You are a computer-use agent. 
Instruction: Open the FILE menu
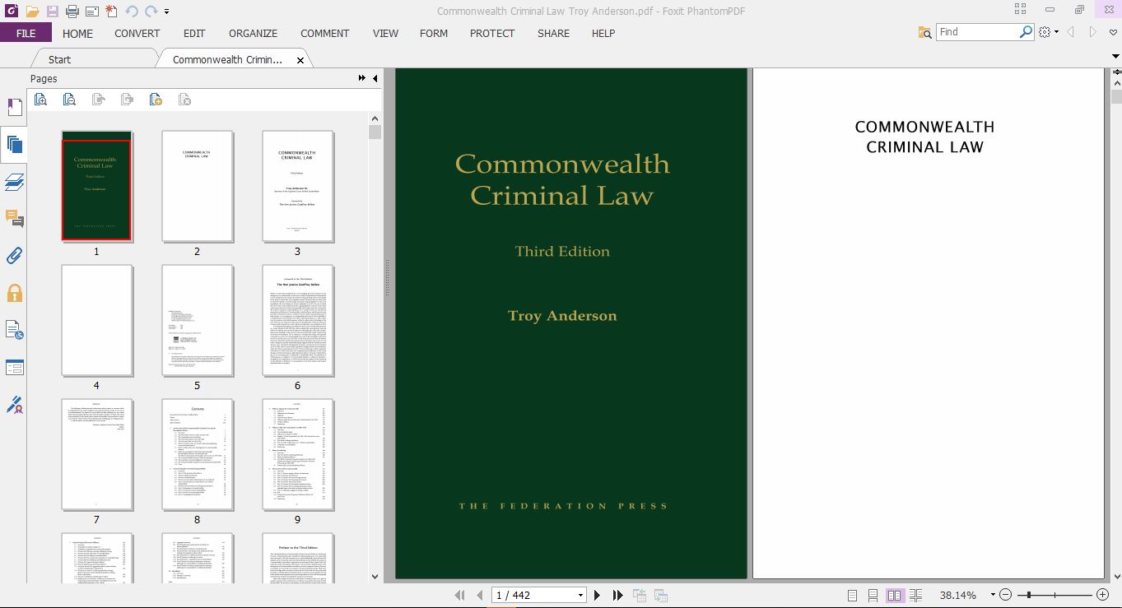tap(26, 33)
